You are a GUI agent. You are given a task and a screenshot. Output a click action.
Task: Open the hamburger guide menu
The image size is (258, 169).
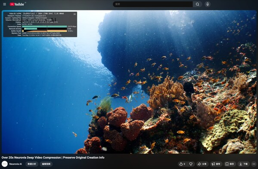[x=5, y=4]
